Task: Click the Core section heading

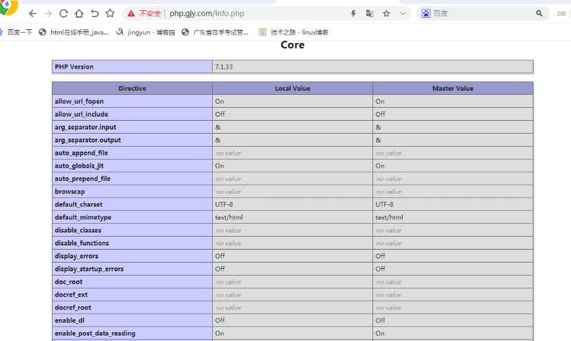Action: coord(293,45)
